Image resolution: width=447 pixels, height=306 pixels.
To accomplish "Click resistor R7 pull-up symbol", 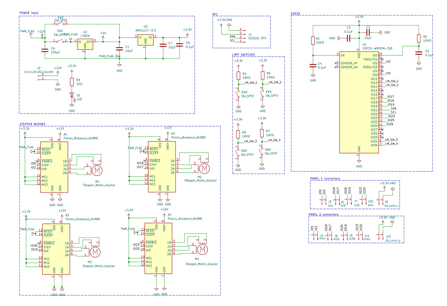I will 262,133.
